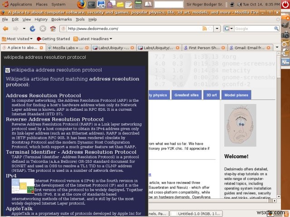
Task: Open the Edit menu
Action: coord(15,19)
